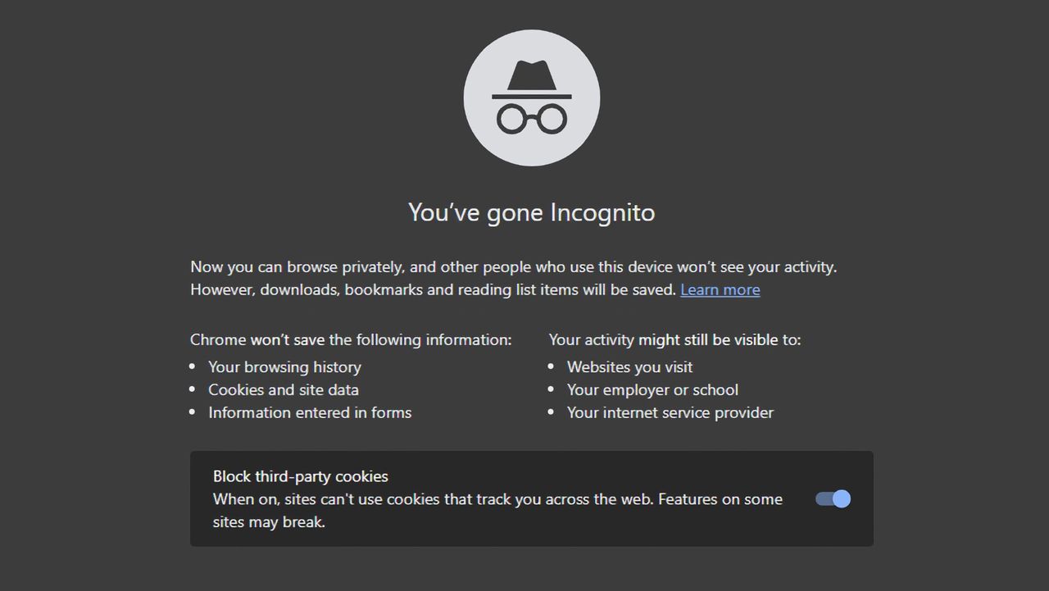
Task: Click the dark Block third-party cookies card
Action: pyautogui.click(x=531, y=498)
